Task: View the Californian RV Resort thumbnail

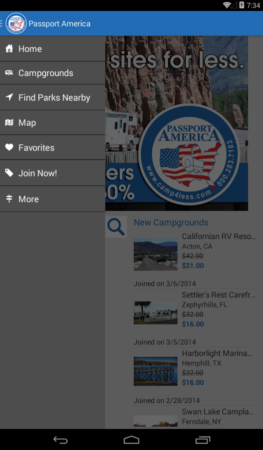Action: [x=156, y=254]
